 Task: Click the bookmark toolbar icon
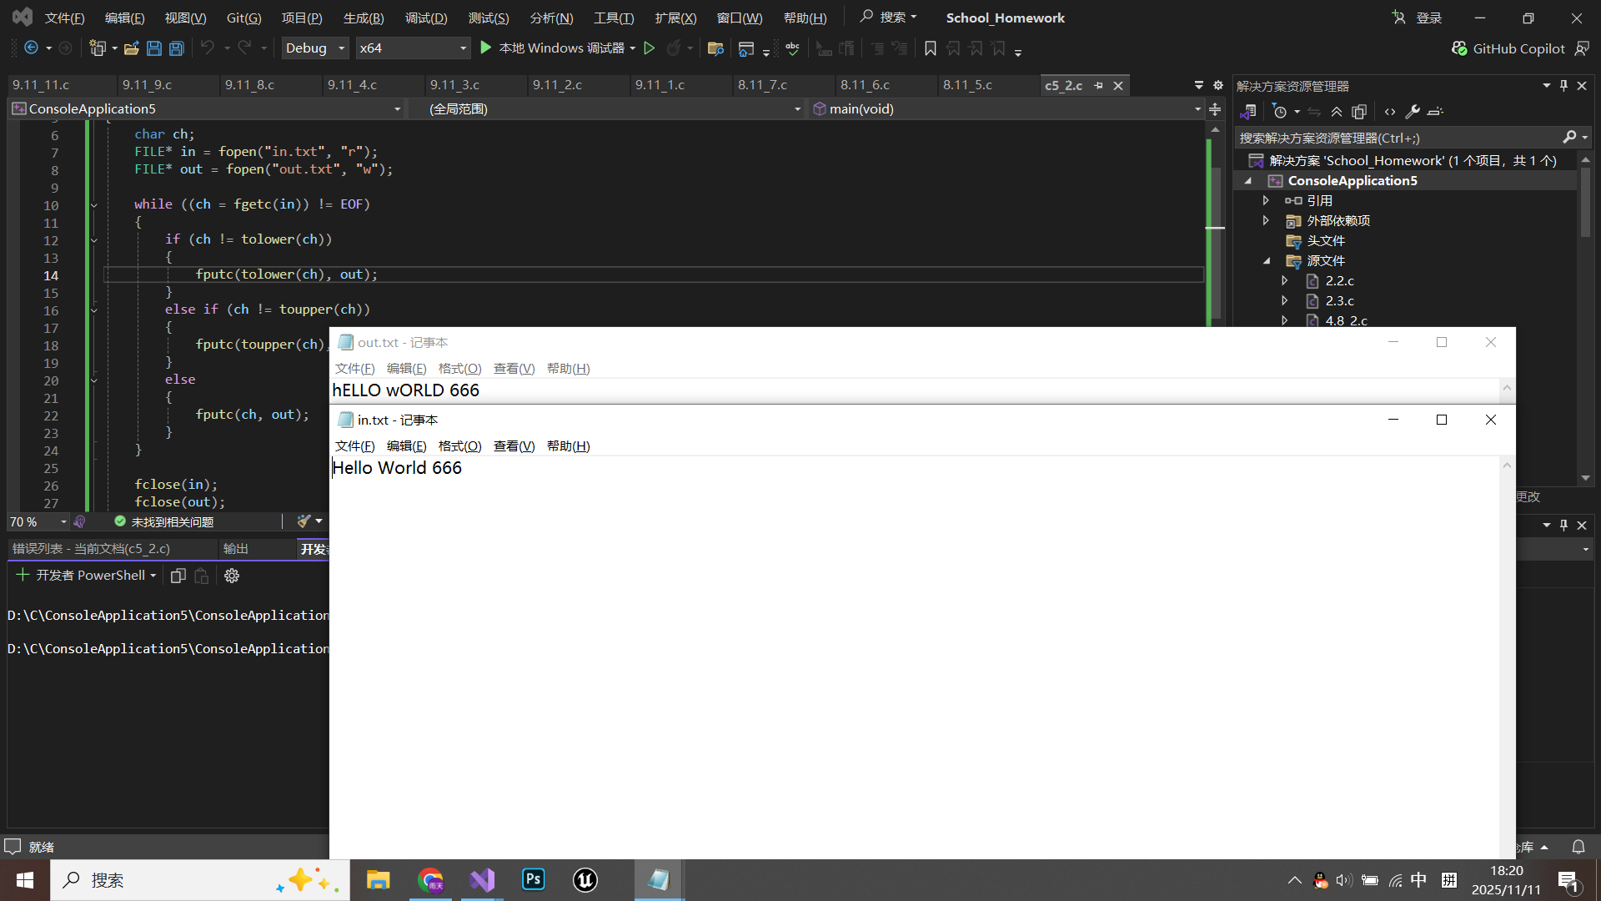point(931,48)
